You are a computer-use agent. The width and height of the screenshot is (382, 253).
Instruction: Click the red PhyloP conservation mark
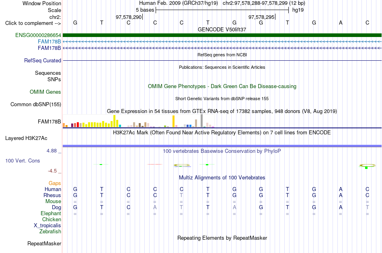[155, 164]
